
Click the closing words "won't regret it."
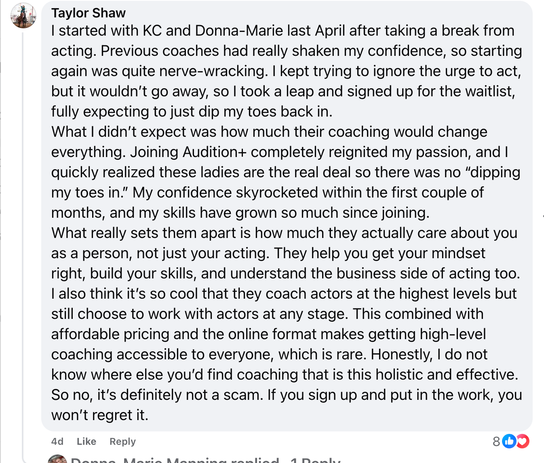100,415
